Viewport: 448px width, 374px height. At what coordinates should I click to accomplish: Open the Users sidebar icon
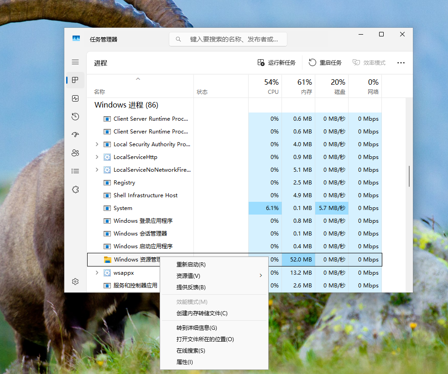pyautogui.click(x=75, y=153)
